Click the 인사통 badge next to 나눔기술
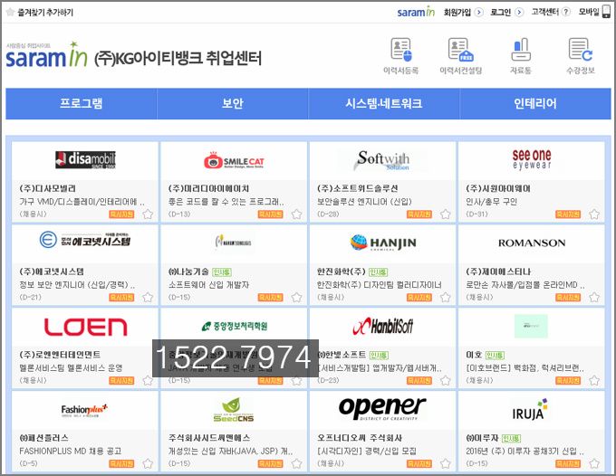 pyautogui.click(x=222, y=272)
